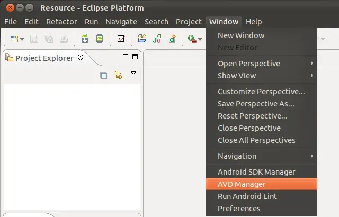Toggle Link with Editor in Project Explorer
339x217 pixels.
point(118,75)
